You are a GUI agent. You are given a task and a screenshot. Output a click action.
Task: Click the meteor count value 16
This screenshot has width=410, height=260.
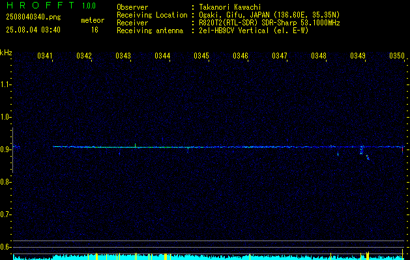click(95, 30)
